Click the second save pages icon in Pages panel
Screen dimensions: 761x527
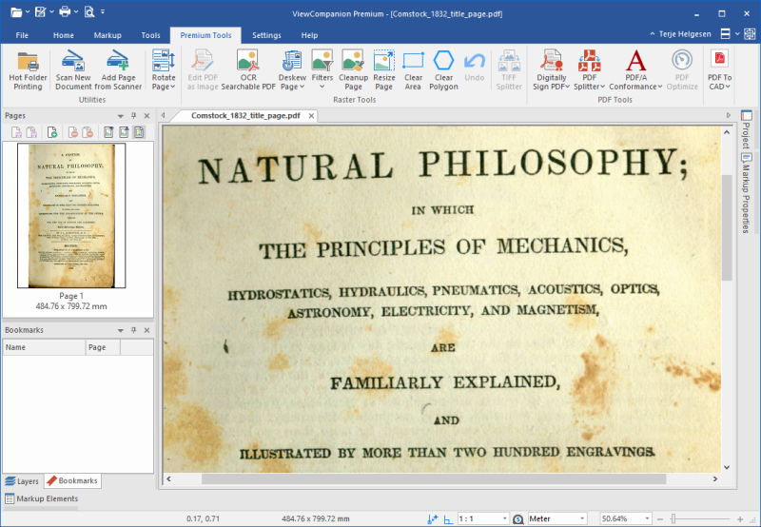coord(31,132)
